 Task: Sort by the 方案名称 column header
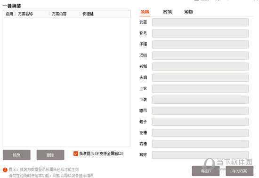click(25, 14)
